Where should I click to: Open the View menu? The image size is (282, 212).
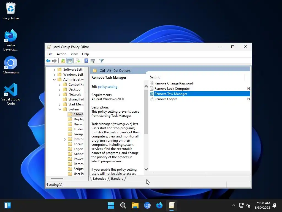point(74,54)
